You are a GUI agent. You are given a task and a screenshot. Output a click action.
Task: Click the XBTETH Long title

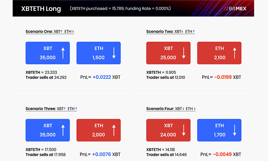pos(41,9)
